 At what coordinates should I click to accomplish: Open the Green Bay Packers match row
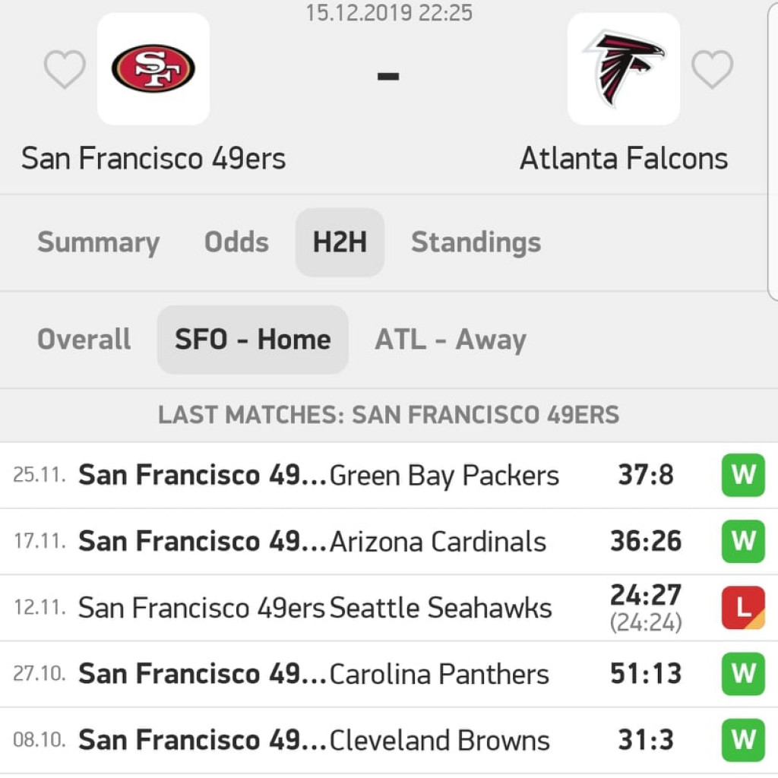tap(389, 476)
